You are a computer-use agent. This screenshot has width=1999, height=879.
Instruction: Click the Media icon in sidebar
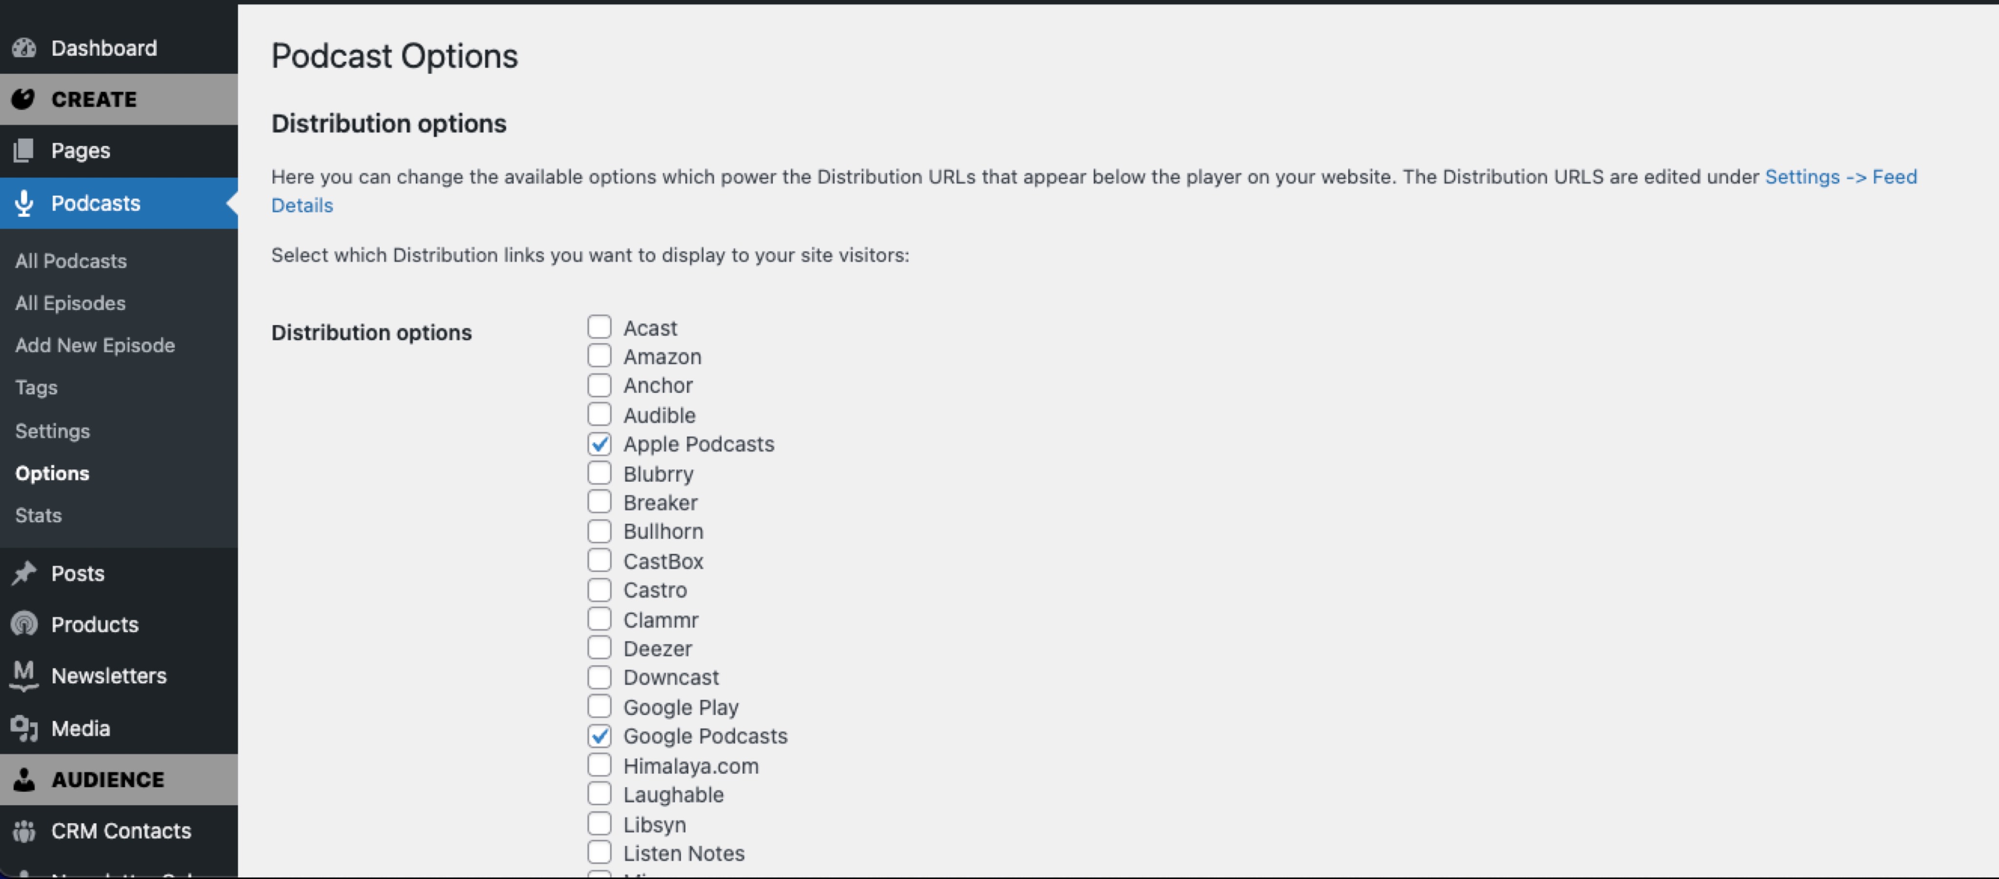click(24, 729)
